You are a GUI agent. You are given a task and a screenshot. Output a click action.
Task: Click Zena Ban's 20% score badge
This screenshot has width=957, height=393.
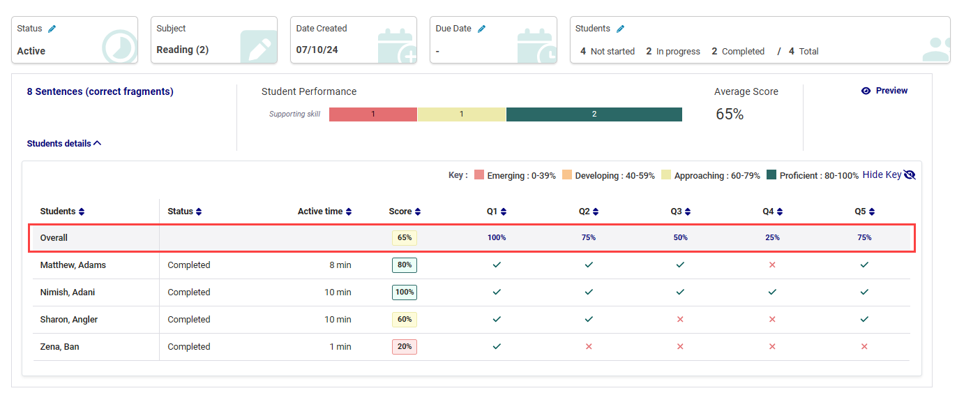pos(405,347)
